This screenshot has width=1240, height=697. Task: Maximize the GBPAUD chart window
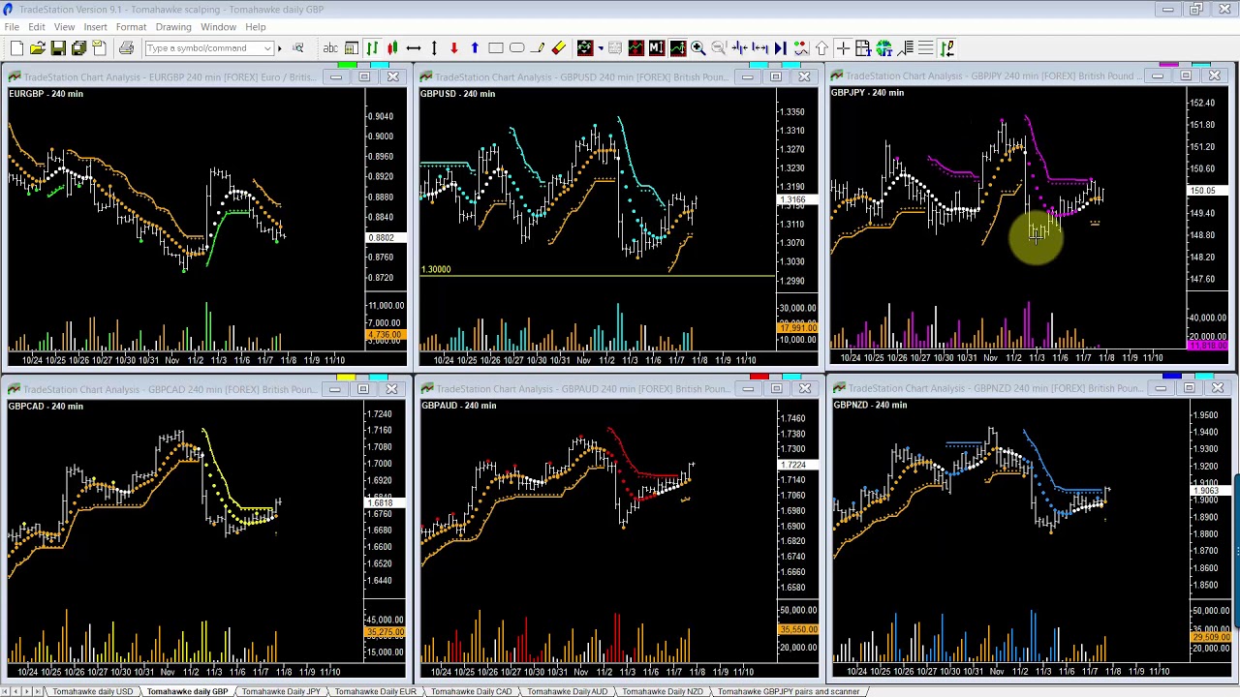coord(776,389)
